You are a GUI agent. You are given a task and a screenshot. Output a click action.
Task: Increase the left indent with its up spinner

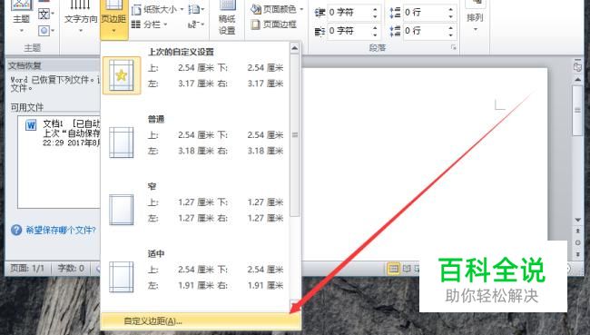(375, 9)
